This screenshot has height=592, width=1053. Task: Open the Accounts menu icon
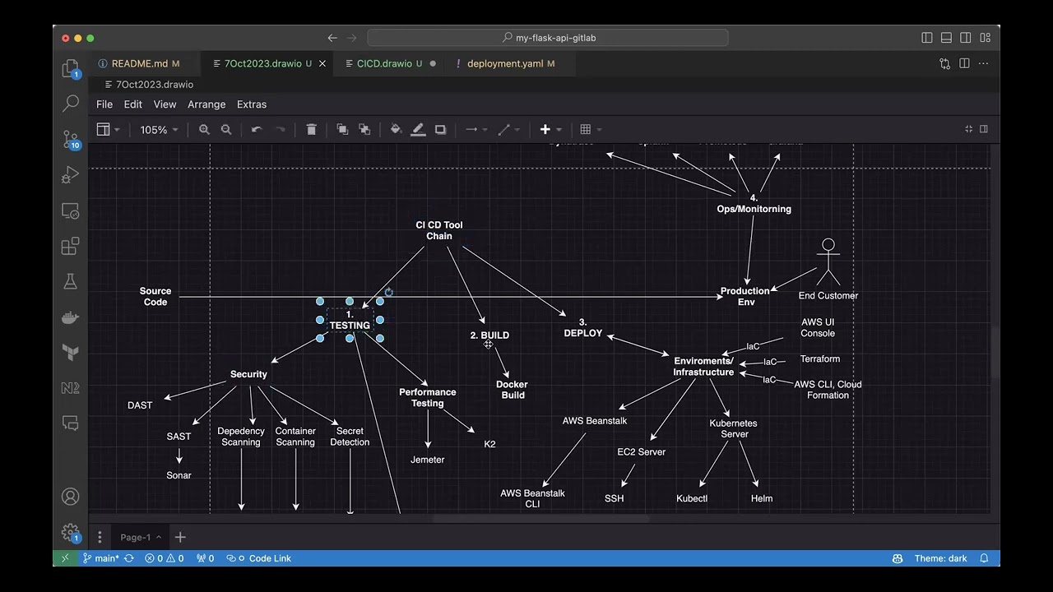[x=71, y=497]
